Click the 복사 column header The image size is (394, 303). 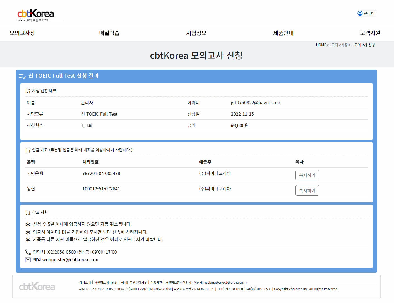point(299,162)
